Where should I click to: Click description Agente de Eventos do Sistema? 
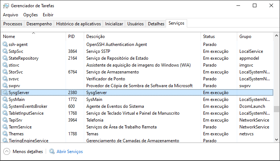tap(115, 106)
